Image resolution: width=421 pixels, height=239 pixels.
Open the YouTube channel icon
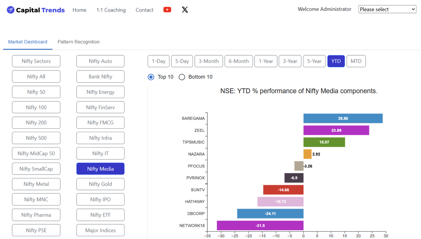tap(167, 10)
